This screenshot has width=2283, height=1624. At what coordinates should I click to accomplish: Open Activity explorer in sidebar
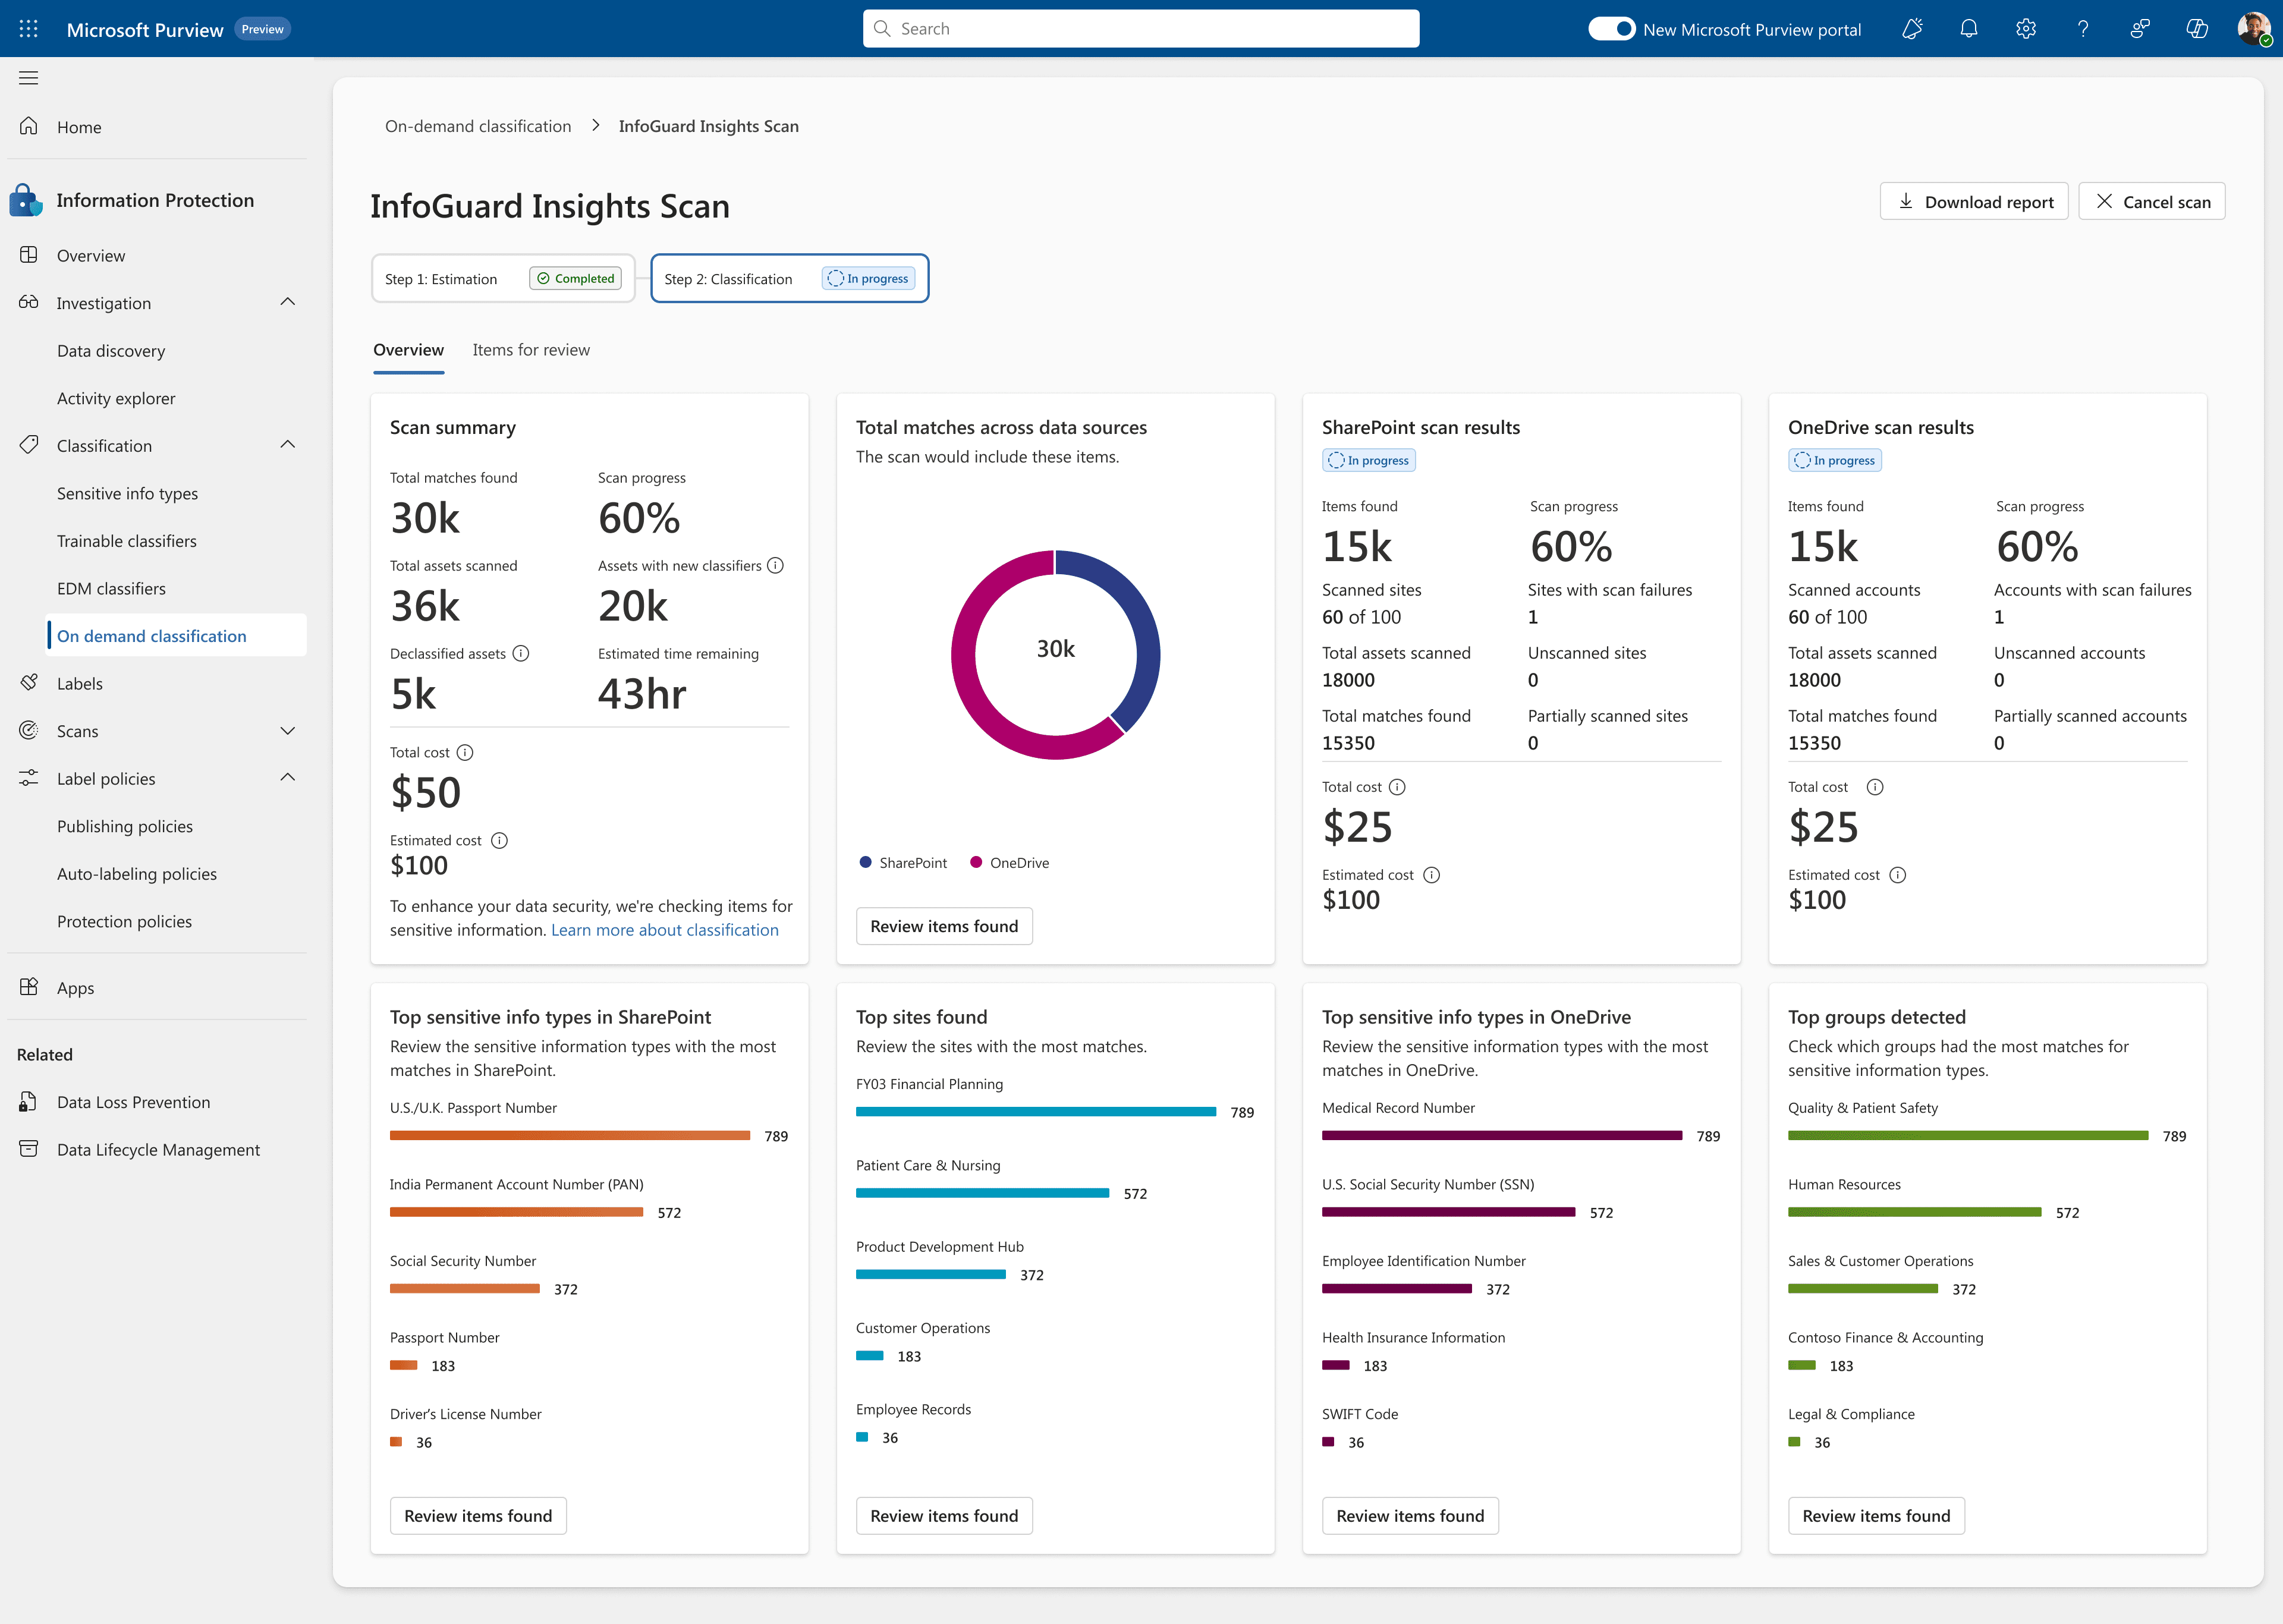point(116,398)
